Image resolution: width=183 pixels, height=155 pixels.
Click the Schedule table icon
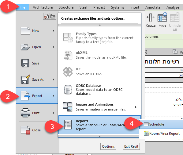point(146,124)
